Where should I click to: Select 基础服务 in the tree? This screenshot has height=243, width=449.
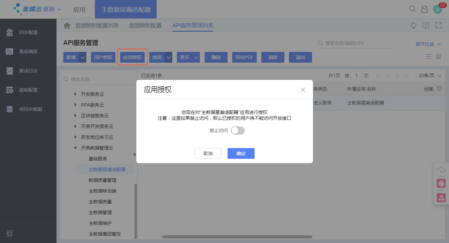coord(98,159)
